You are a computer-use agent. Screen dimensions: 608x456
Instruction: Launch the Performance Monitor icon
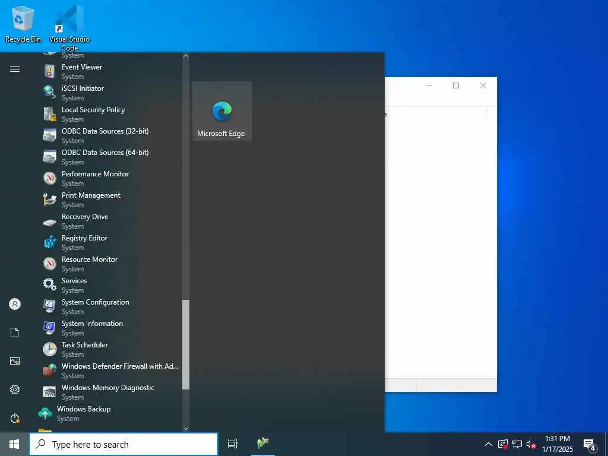click(49, 178)
